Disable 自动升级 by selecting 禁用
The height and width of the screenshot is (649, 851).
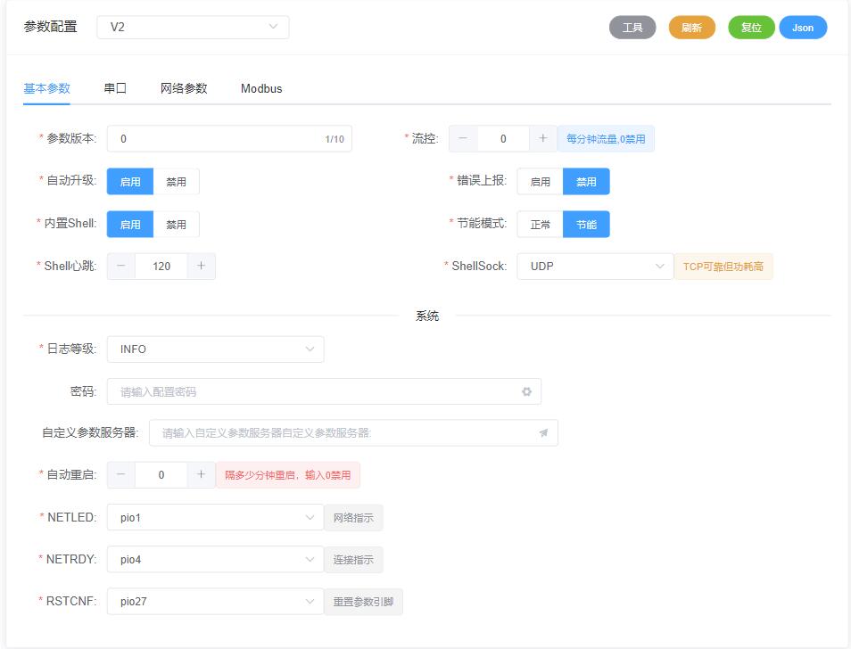[176, 182]
